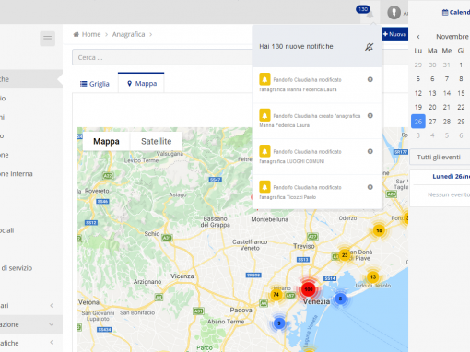470x352 pixels.
Task: Select Satellite map type
Action: 156,141
